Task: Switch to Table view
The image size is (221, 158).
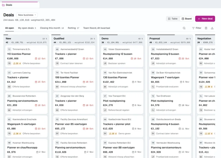Action: [x=173, y=19]
